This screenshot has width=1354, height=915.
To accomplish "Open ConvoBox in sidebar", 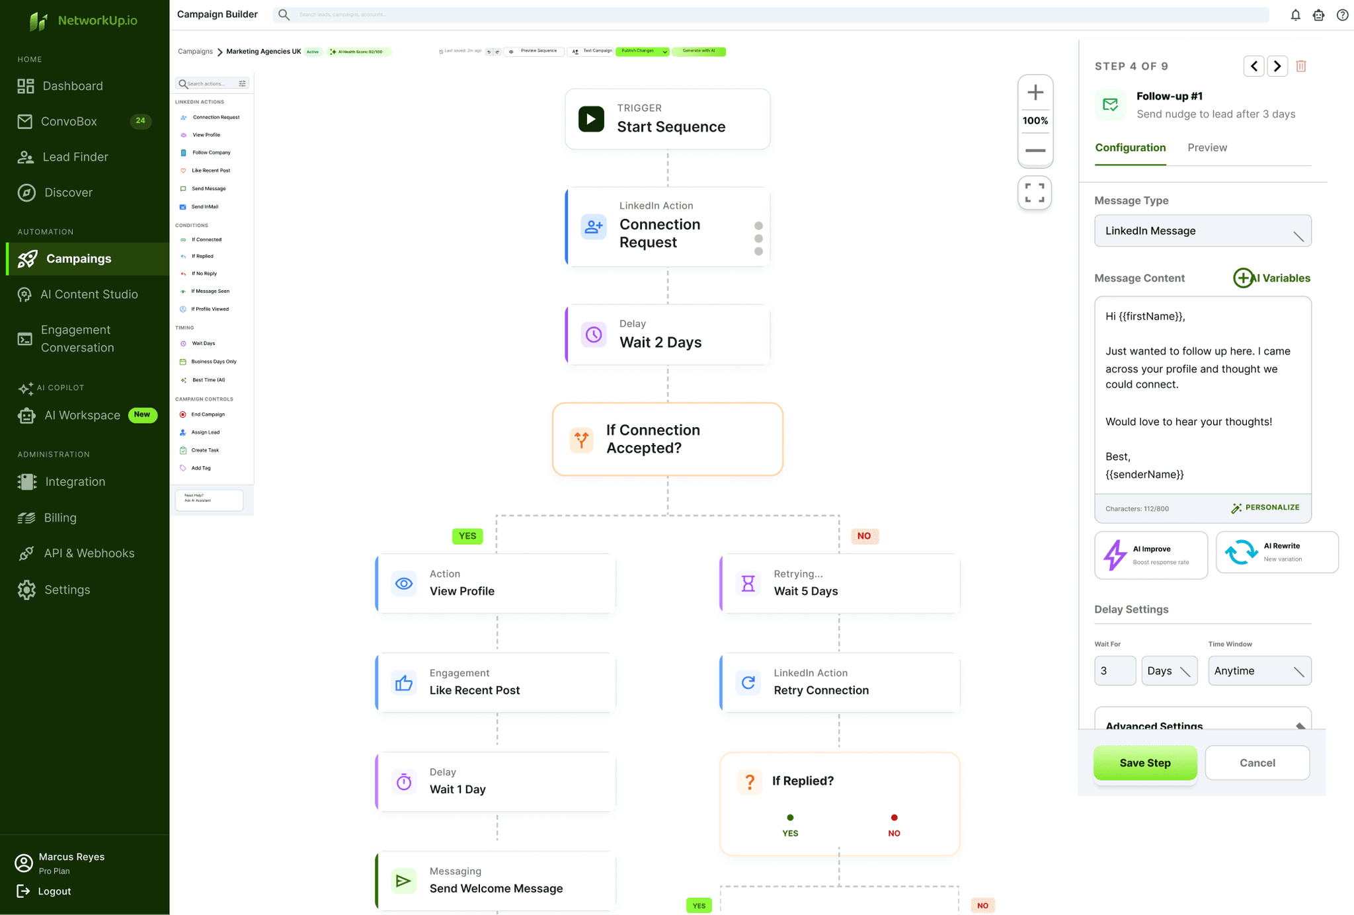I will pyautogui.click(x=85, y=122).
